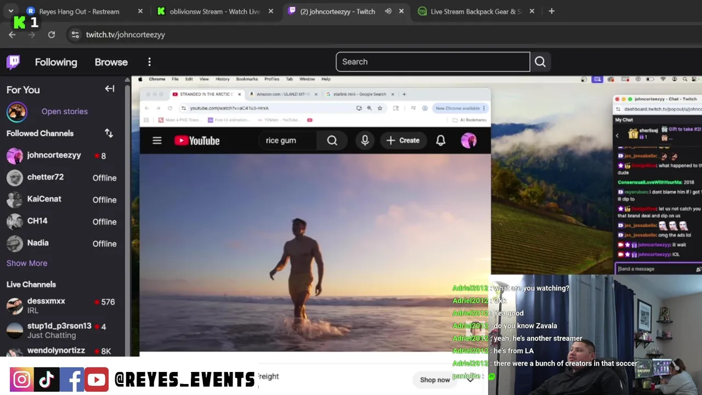Activate YouTube voice search microphone
Image resolution: width=702 pixels, height=395 pixels.
365,140
